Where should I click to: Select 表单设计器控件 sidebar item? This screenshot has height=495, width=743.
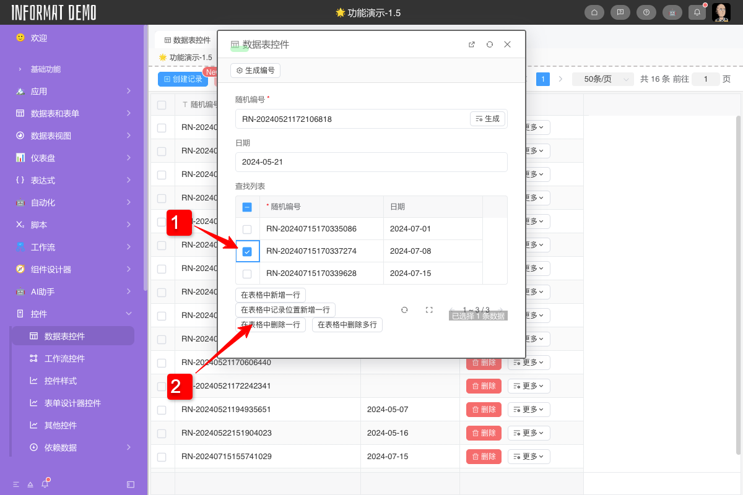coord(72,403)
